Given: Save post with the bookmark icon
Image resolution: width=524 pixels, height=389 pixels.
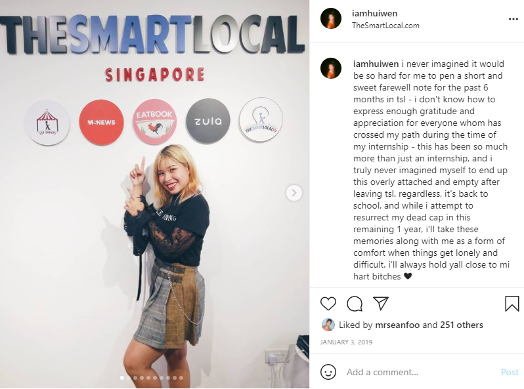Looking at the screenshot, I should coord(512,304).
